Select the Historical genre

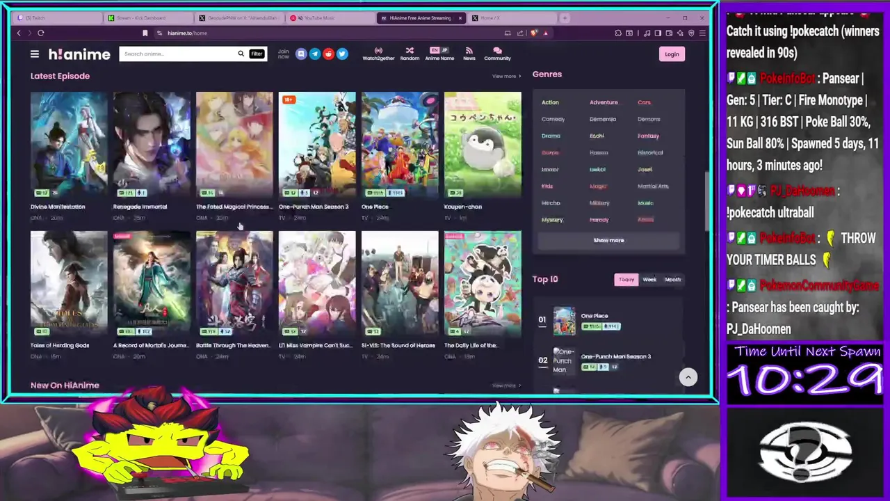click(x=650, y=152)
